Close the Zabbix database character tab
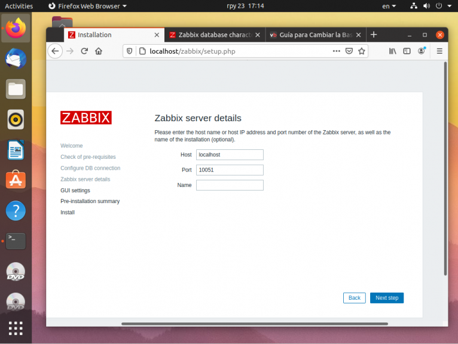This screenshot has width=458, height=344. coord(258,35)
